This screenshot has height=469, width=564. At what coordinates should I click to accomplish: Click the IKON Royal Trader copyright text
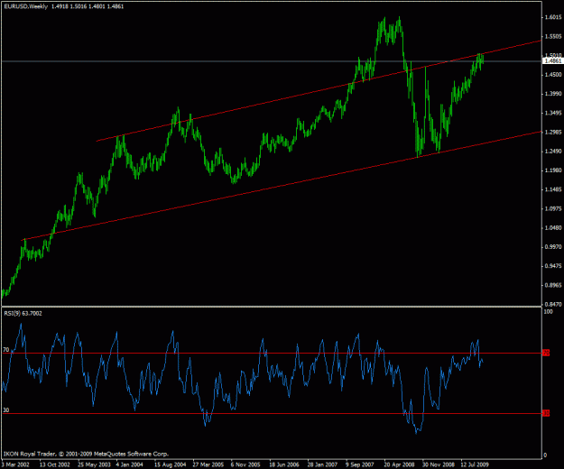(x=86, y=454)
